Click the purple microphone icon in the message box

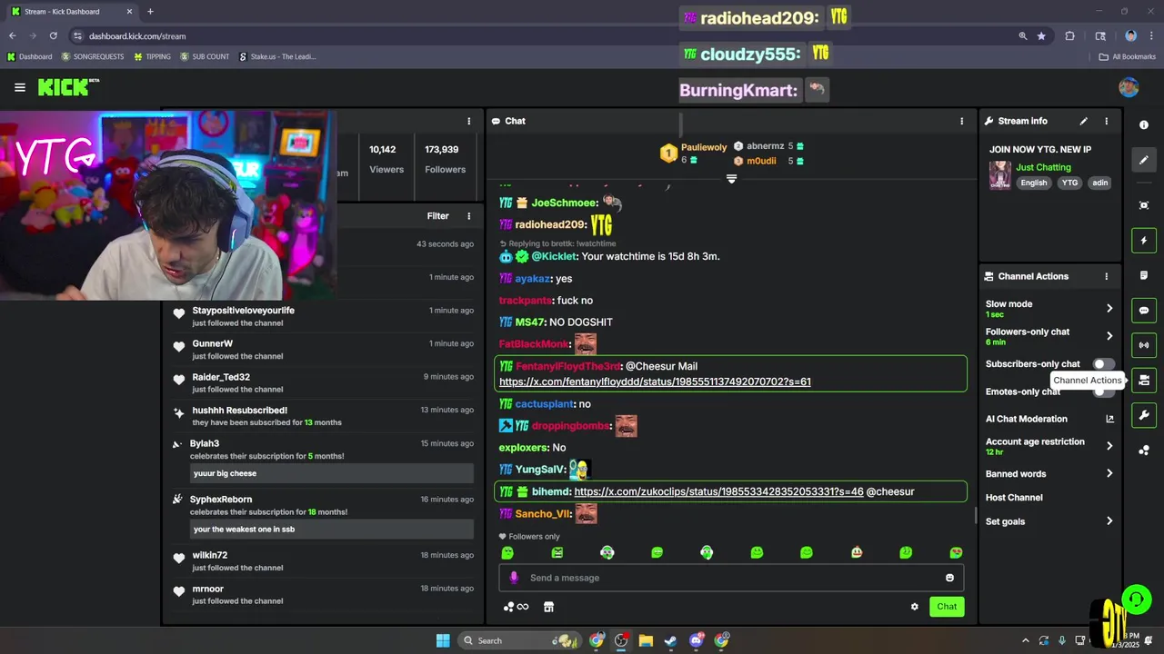click(514, 578)
